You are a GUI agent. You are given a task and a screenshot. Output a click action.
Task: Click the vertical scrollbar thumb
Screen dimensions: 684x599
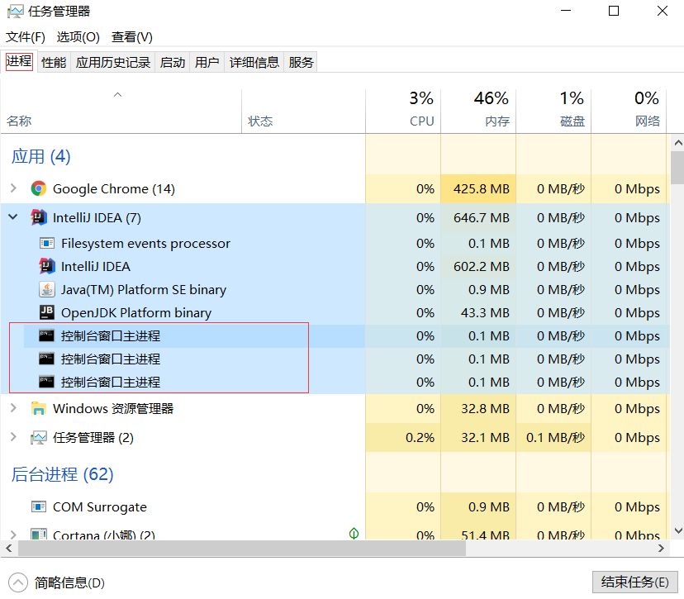coord(678,168)
